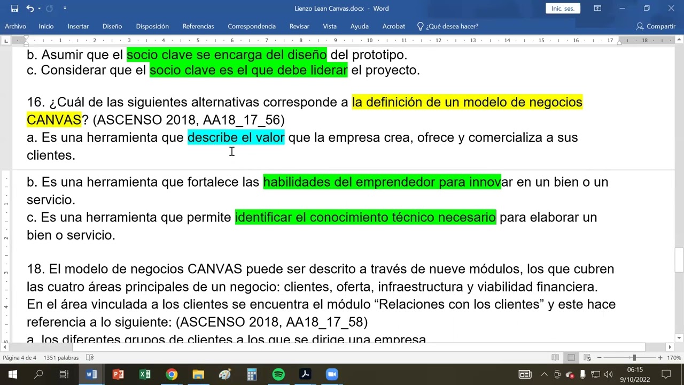
Task: Open Calculator from the taskbar
Action: click(x=252, y=374)
